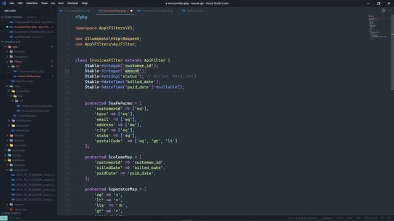Viewport: 394px width, 221px height.
Task: Open ApiFilter.php in the Filters folder
Action: point(28,81)
